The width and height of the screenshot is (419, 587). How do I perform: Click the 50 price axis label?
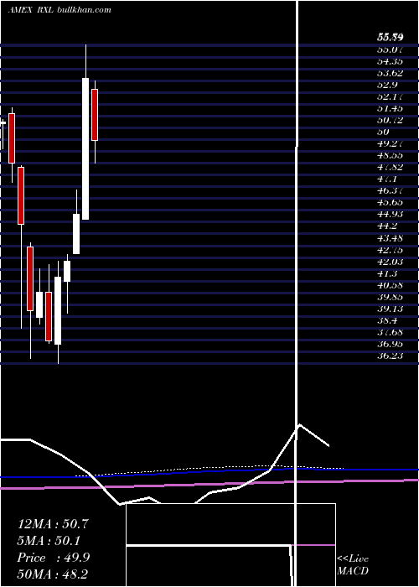pos(384,132)
